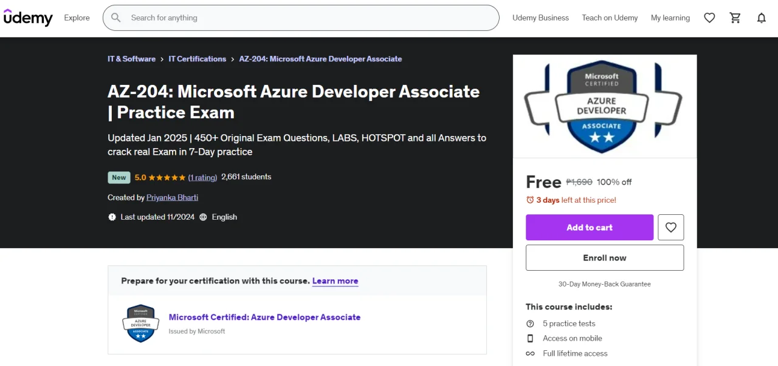Go to IT Certifications breadcrumb

coord(197,59)
